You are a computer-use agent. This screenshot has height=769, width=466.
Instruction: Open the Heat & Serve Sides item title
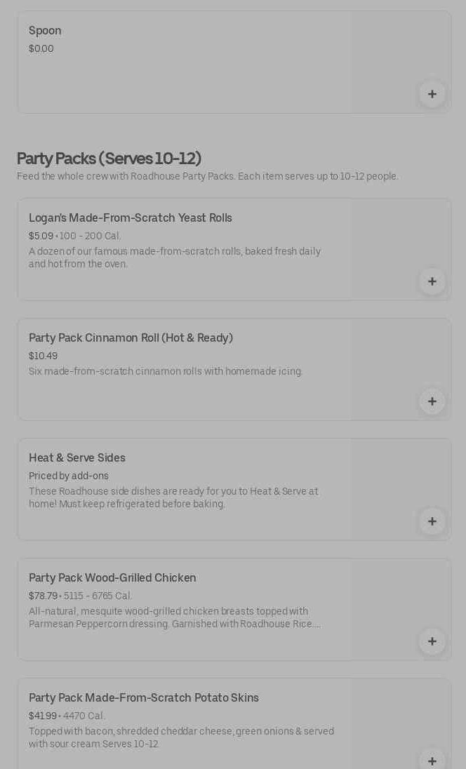pos(77,458)
